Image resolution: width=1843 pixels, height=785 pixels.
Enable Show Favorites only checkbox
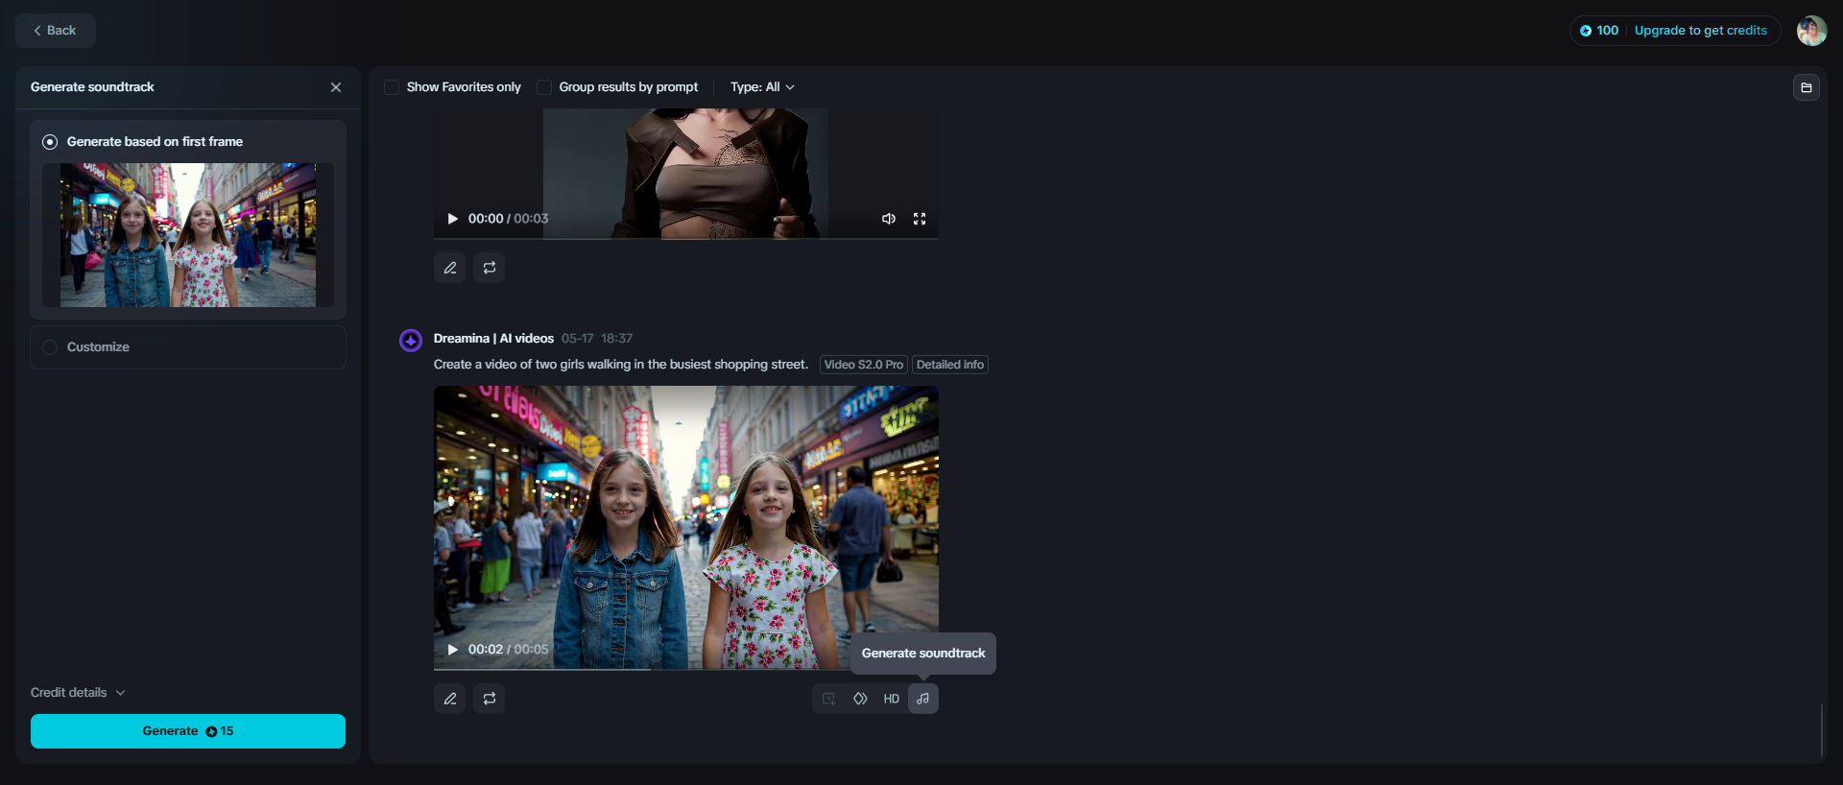pyautogui.click(x=392, y=87)
